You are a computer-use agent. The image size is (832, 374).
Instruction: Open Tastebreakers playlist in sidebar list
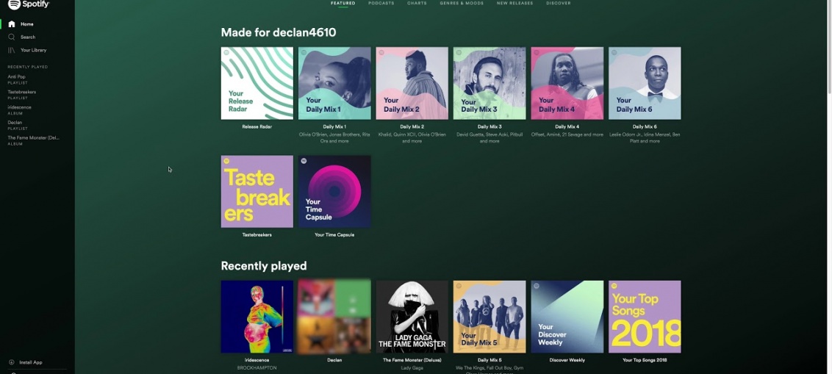[22, 92]
